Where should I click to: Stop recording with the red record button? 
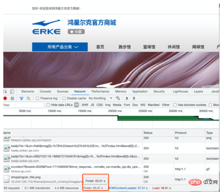5,98
